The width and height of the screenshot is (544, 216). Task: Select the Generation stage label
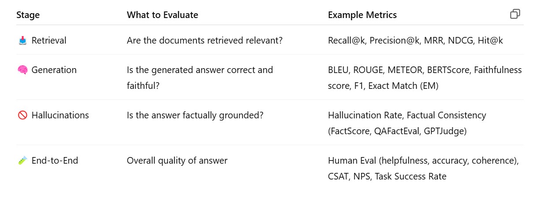(54, 70)
